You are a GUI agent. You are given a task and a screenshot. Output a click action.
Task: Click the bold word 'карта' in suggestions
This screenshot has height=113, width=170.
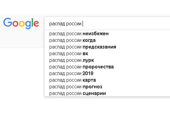89,80
